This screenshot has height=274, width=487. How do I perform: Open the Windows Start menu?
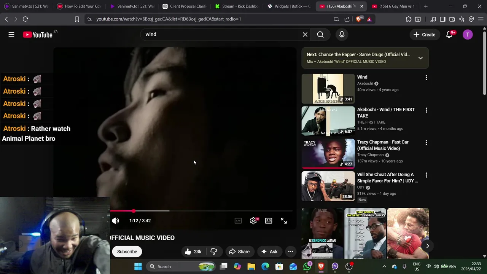coord(138,266)
